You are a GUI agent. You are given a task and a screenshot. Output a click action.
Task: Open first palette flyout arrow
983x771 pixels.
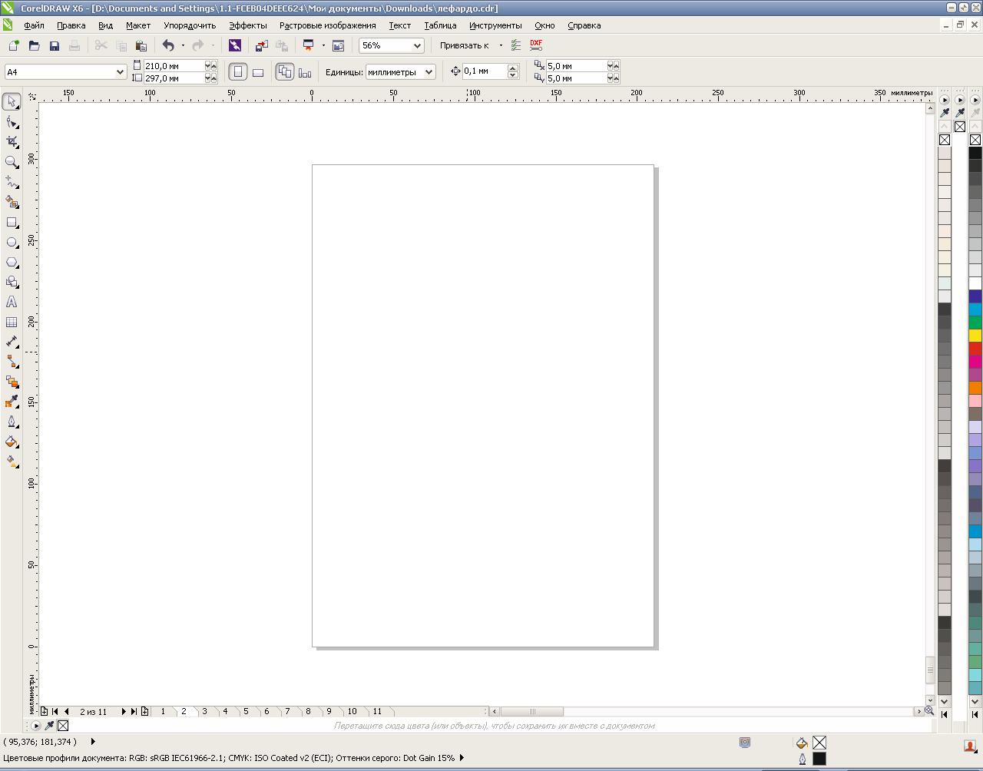[x=945, y=100]
